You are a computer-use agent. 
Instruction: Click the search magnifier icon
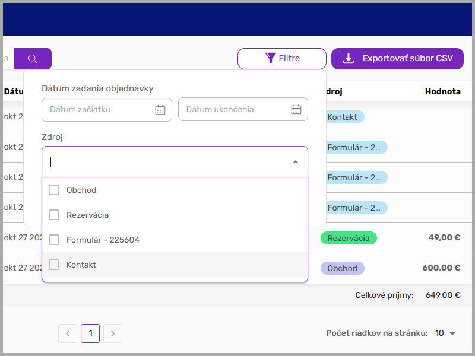point(32,58)
